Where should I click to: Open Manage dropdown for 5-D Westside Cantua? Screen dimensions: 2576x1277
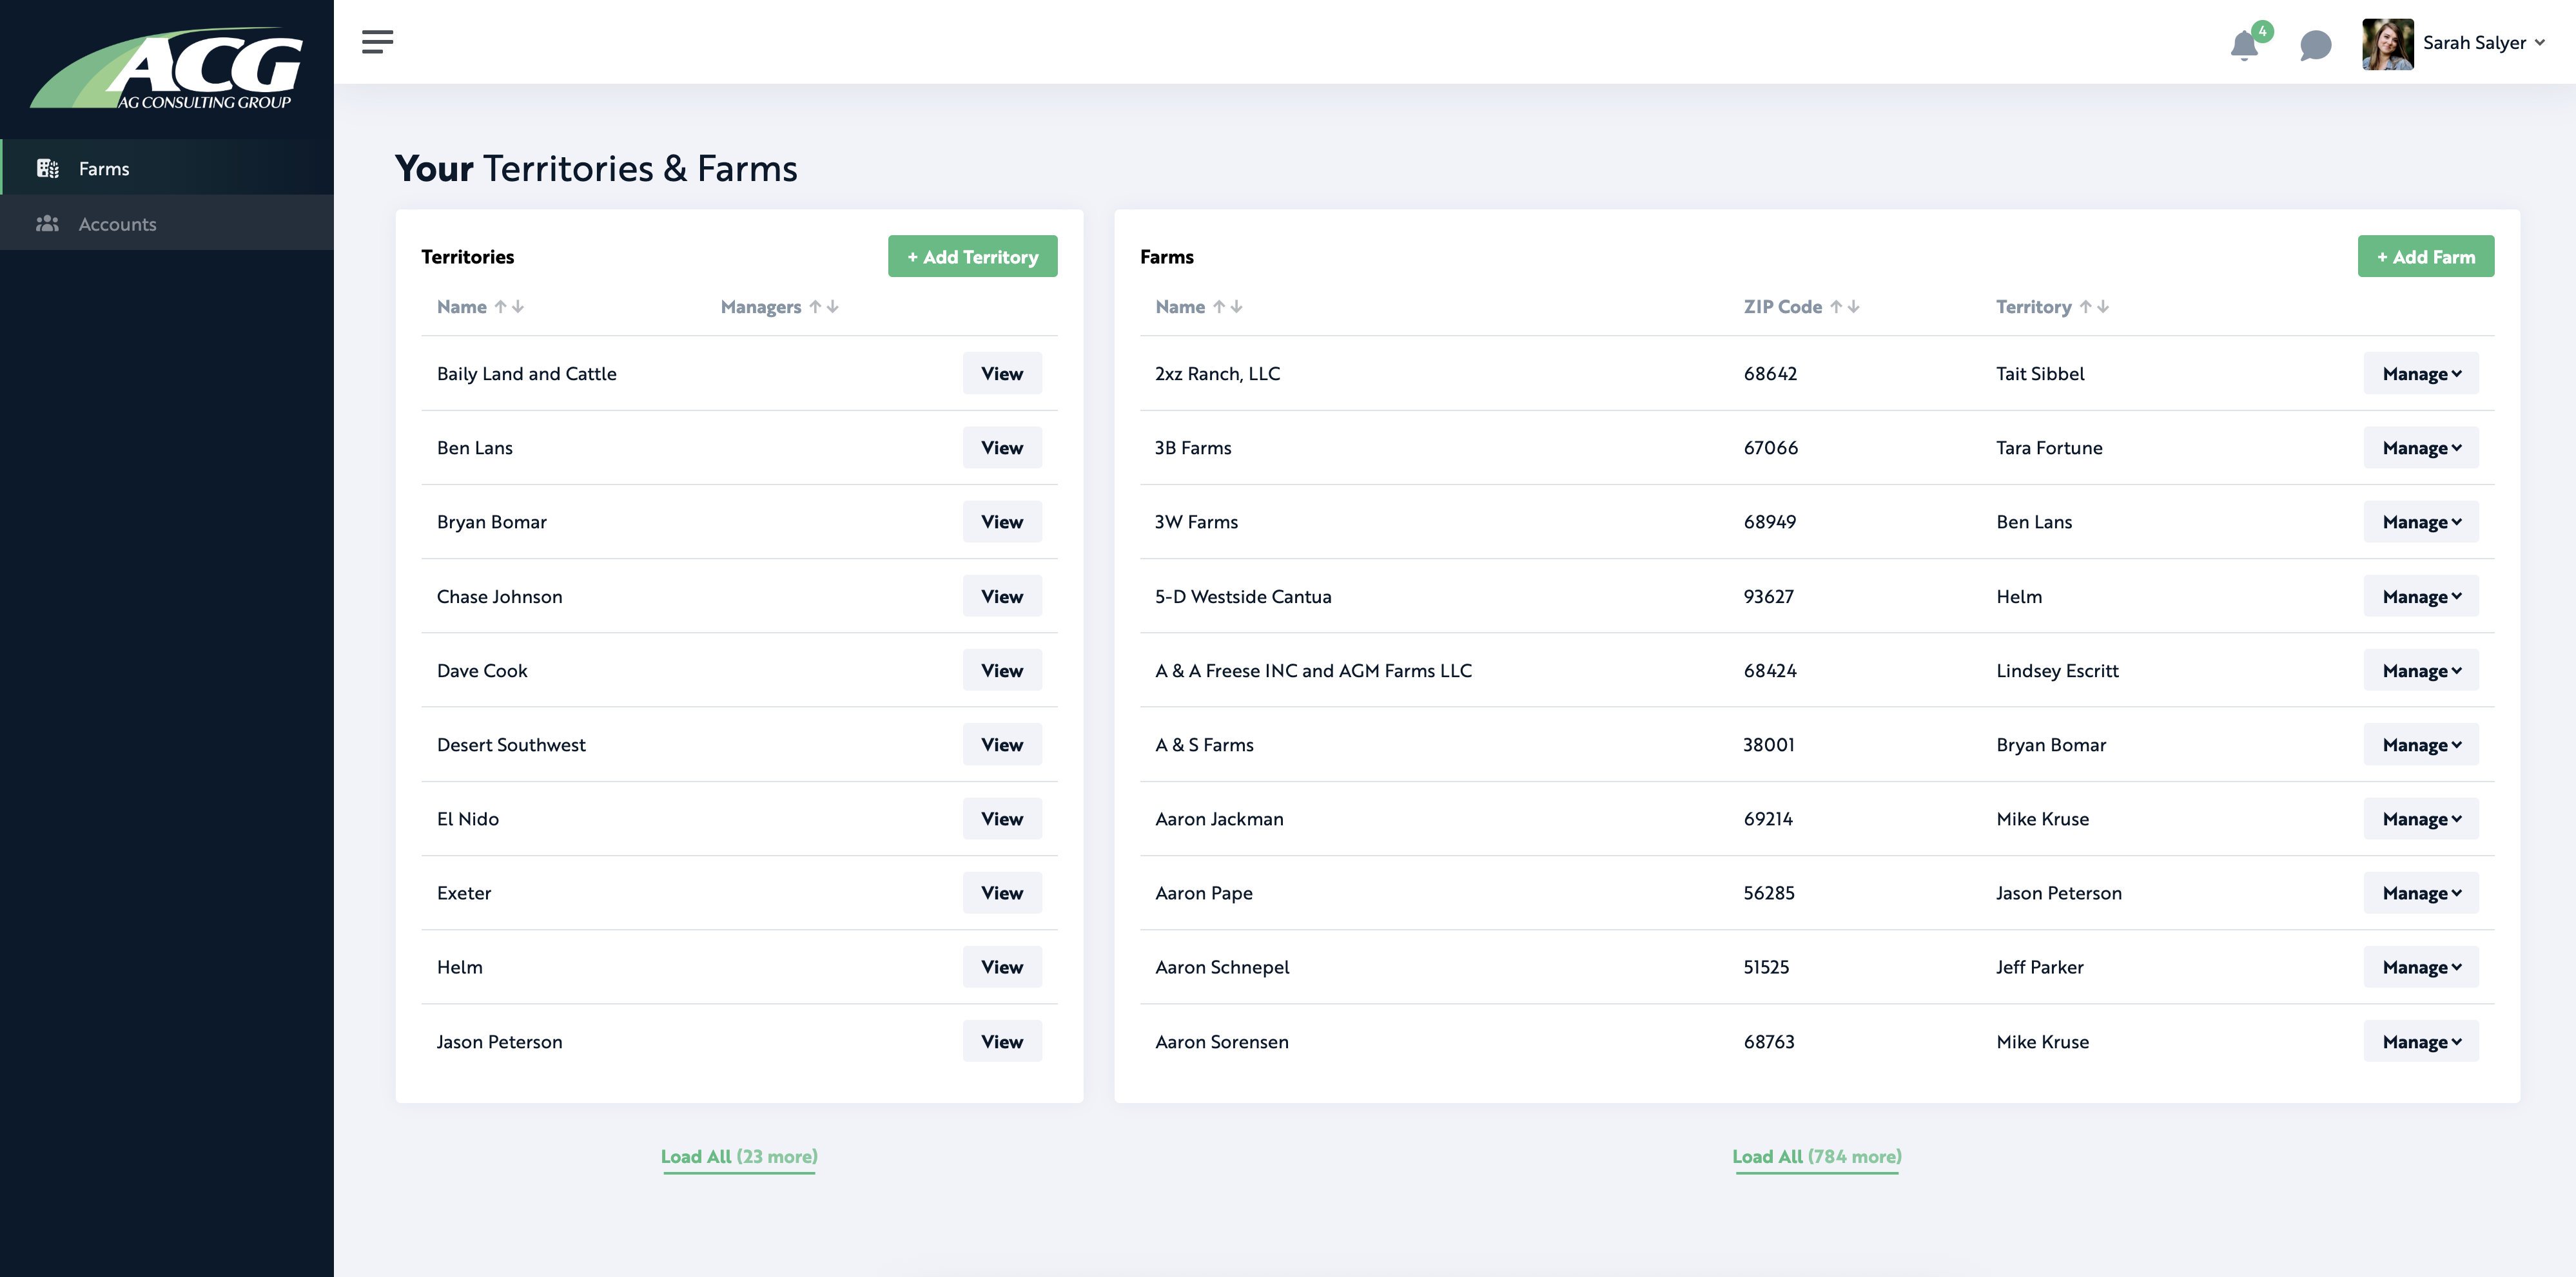2421,597
